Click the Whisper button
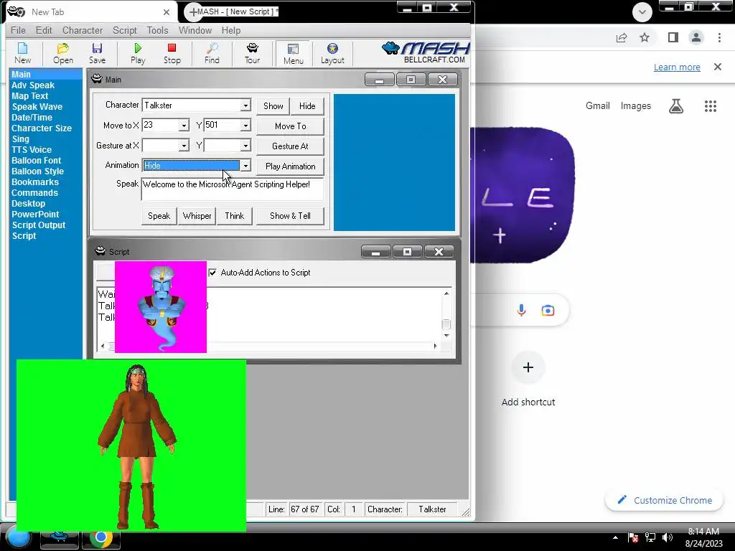This screenshot has width=735, height=551. point(197,216)
